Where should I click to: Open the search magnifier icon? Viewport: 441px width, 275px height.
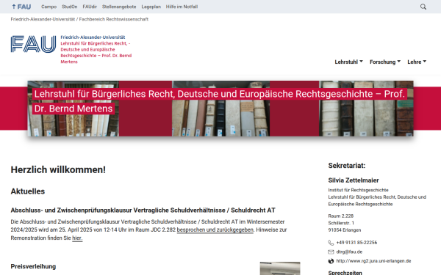423,7
